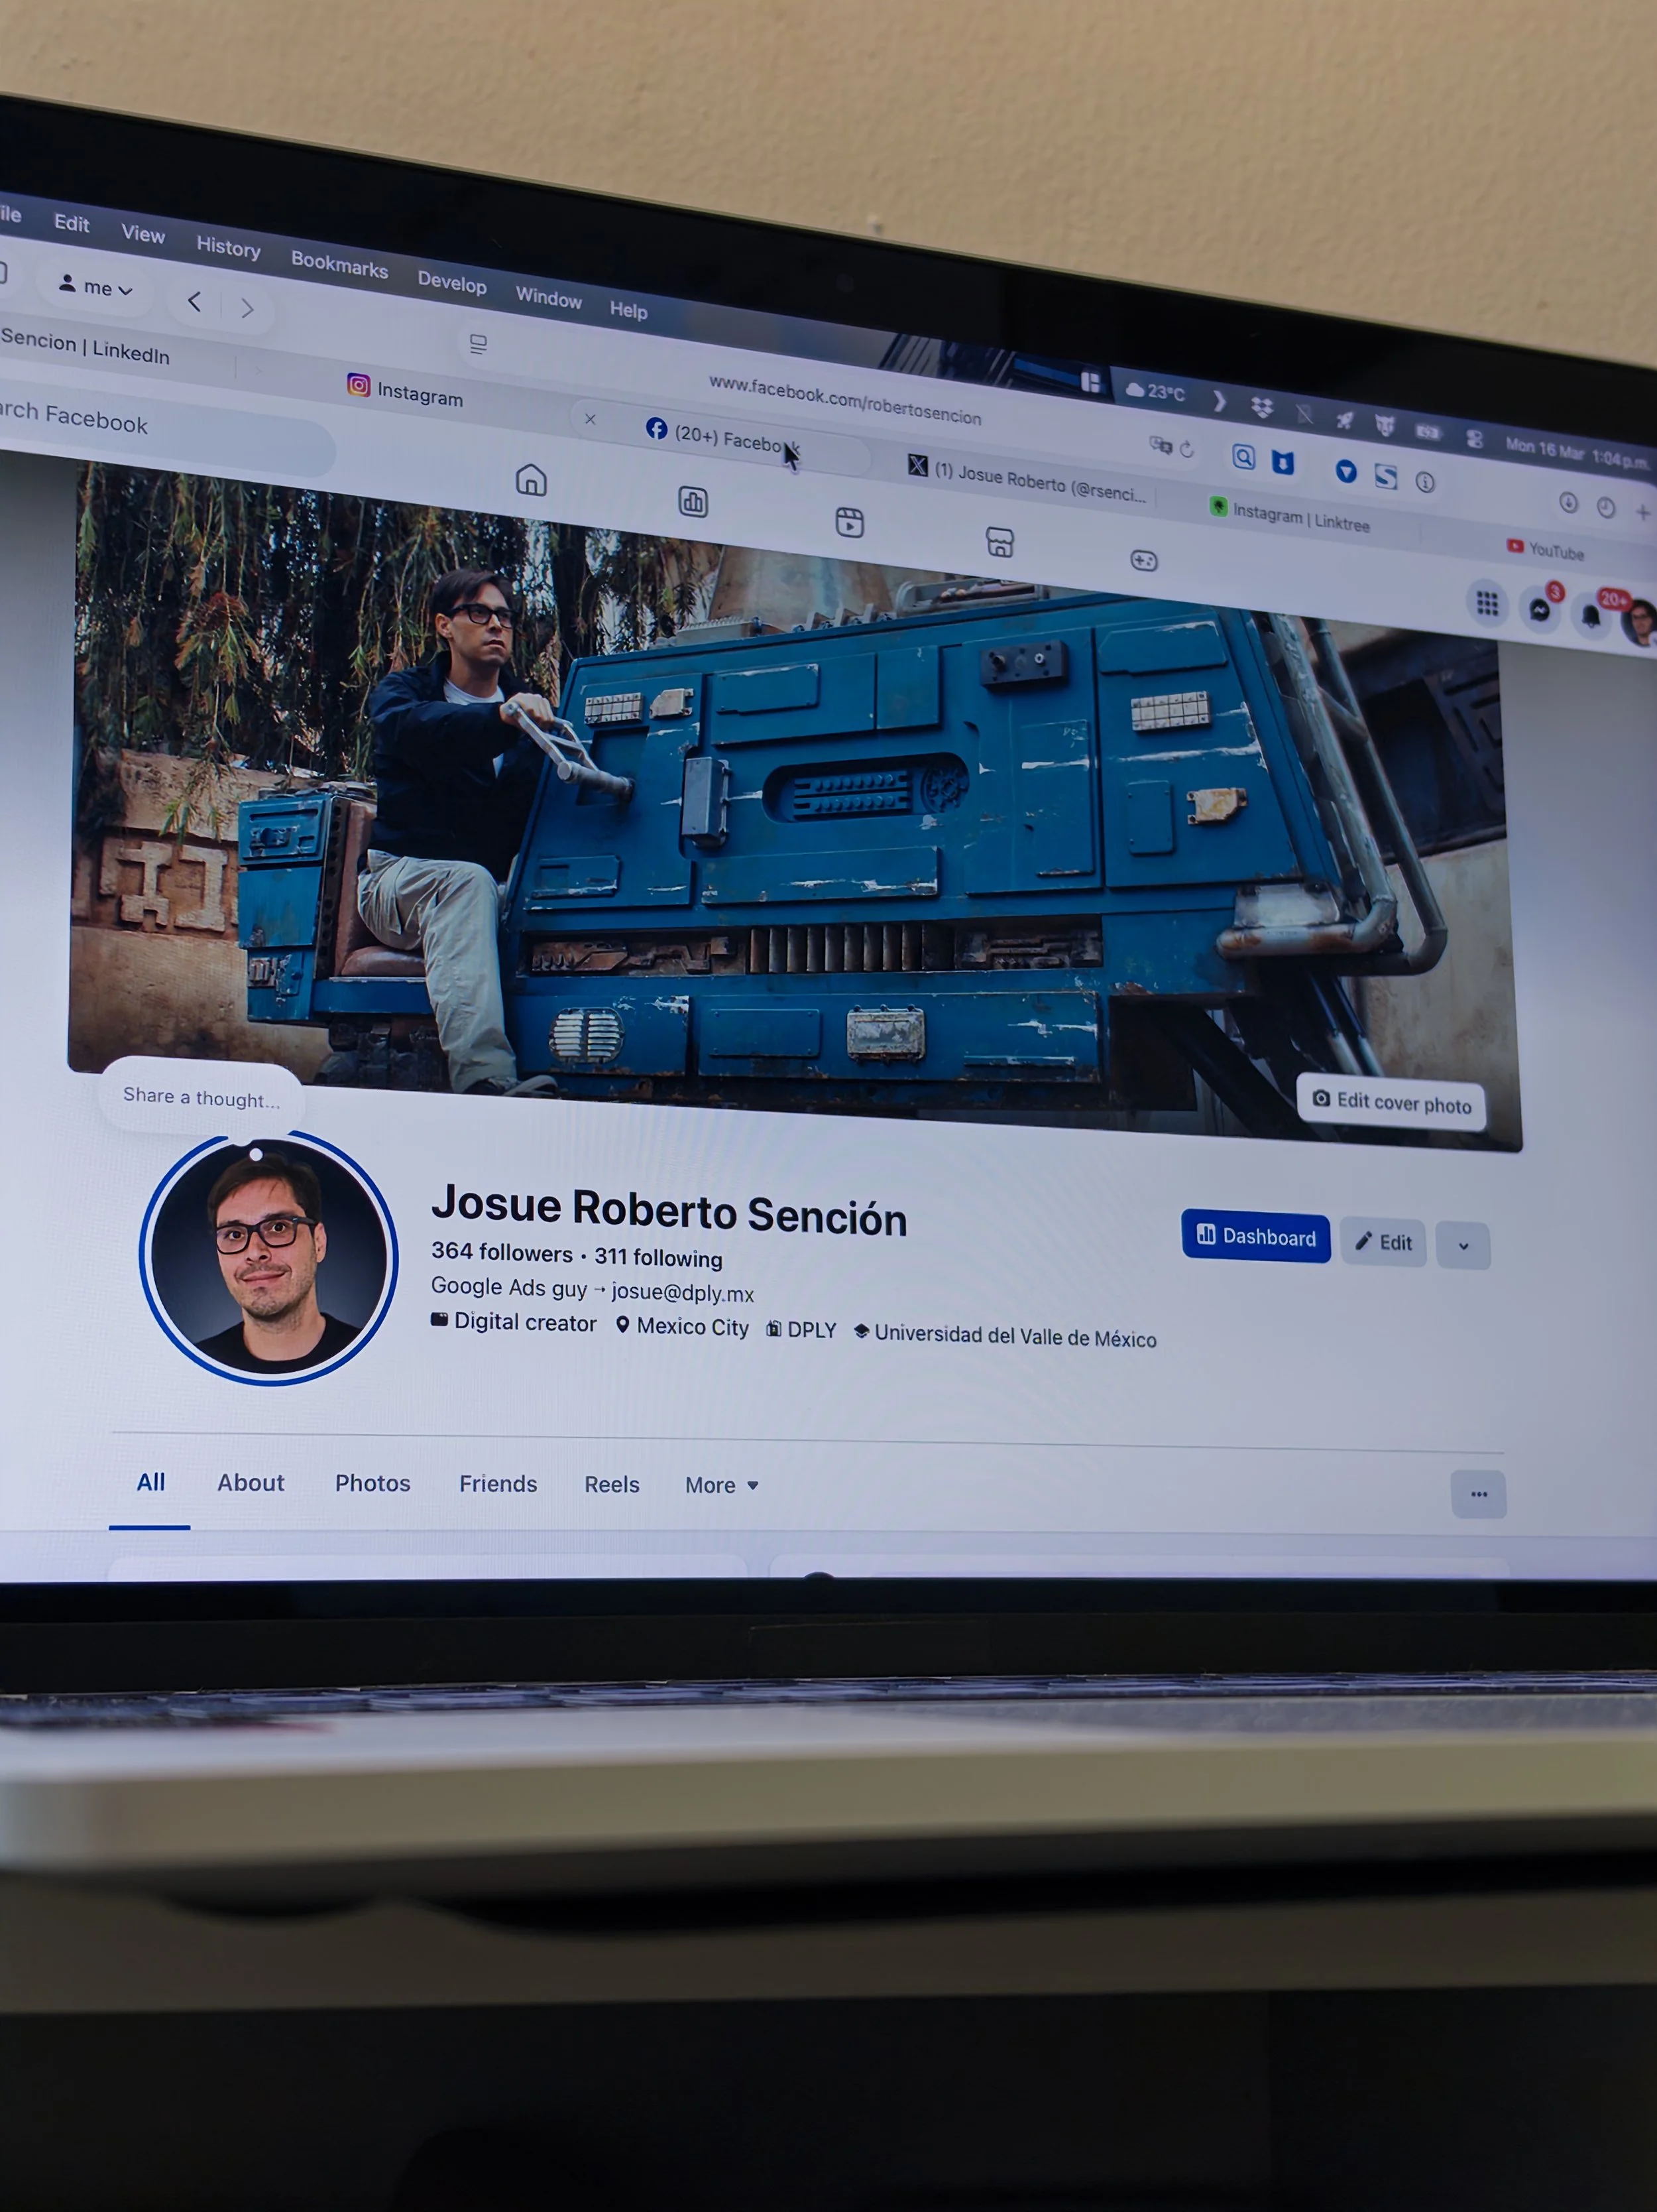Image resolution: width=1657 pixels, height=2212 pixels.
Task: Open Messenger chat icon
Action: tap(1539, 610)
